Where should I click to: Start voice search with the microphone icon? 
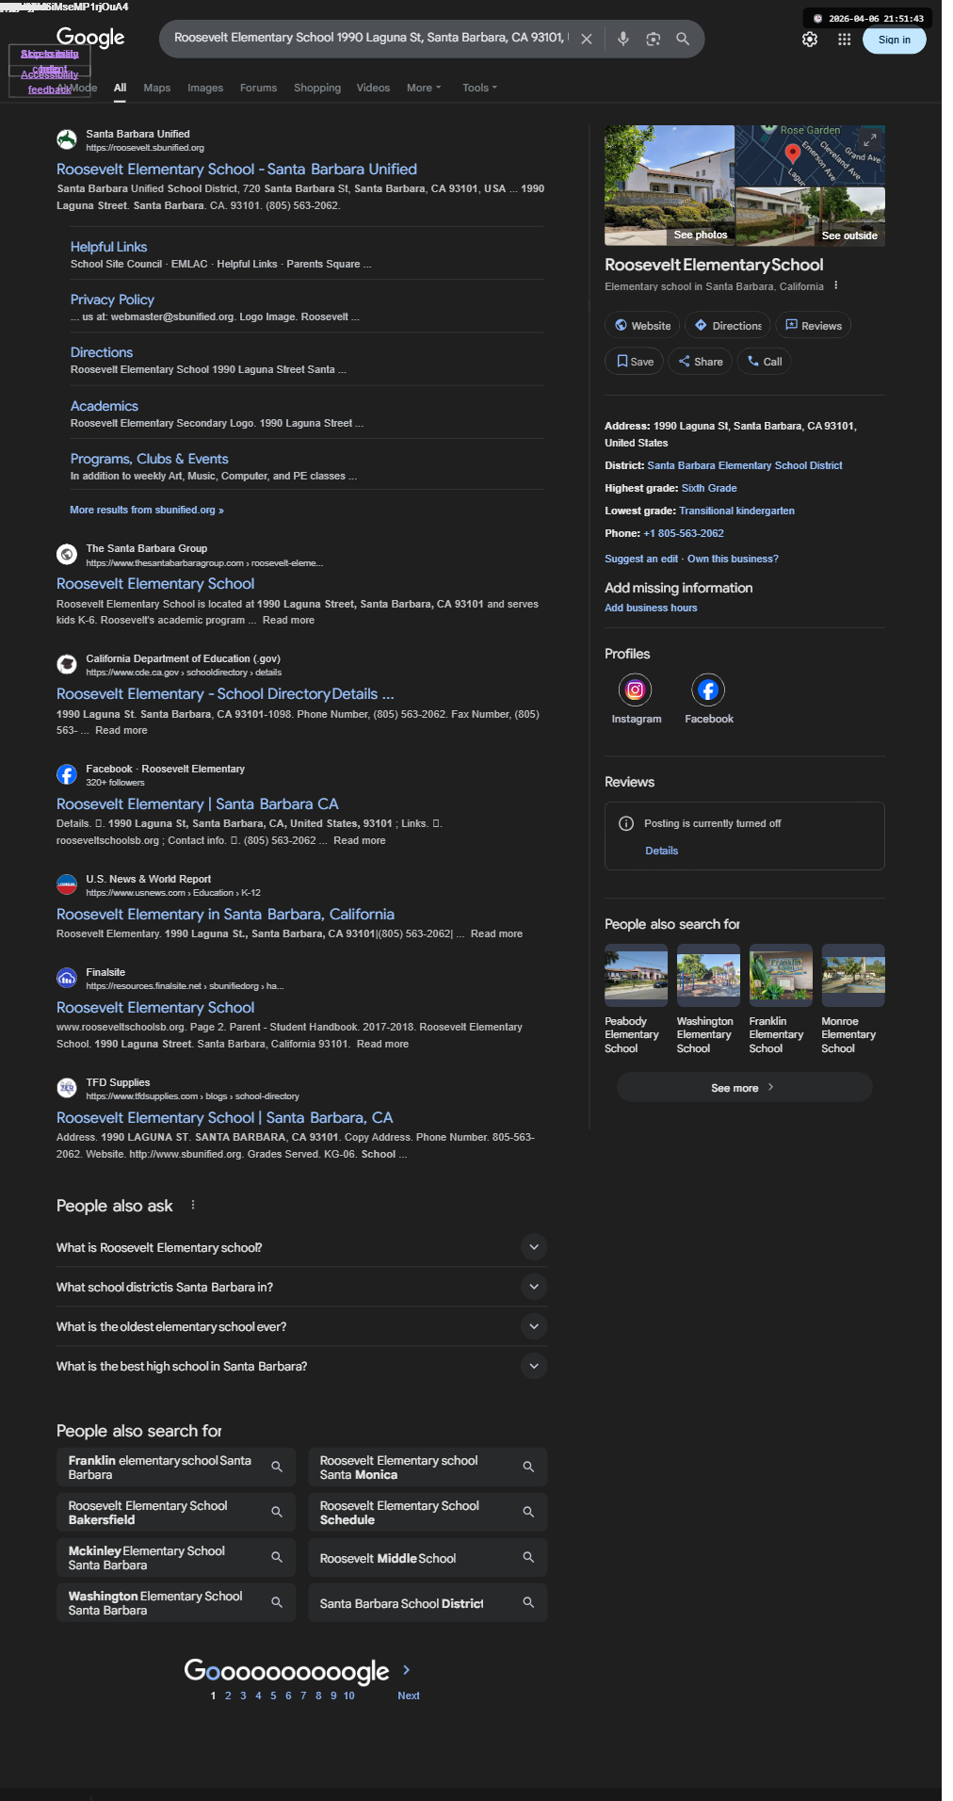pos(623,39)
